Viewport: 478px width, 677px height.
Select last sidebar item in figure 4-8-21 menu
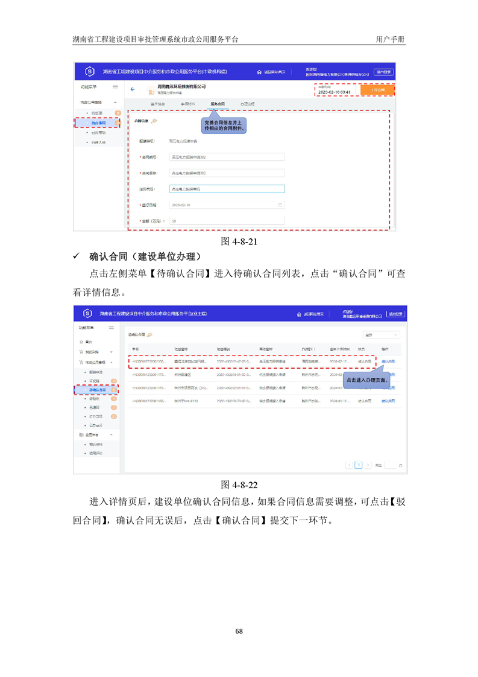click(x=98, y=142)
